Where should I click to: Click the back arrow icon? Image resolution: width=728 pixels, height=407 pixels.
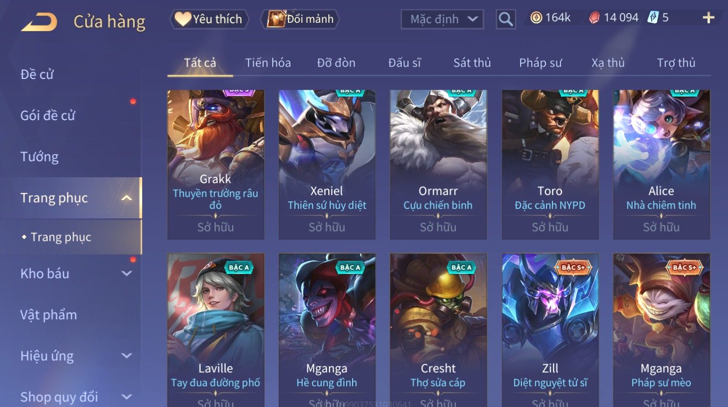point(39,22)
